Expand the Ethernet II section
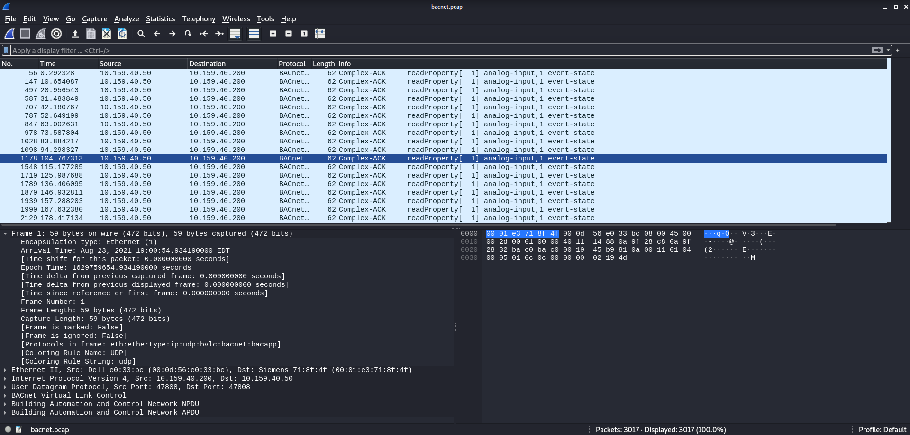This screenshot has height=435, width=910. tap(5, 370)
